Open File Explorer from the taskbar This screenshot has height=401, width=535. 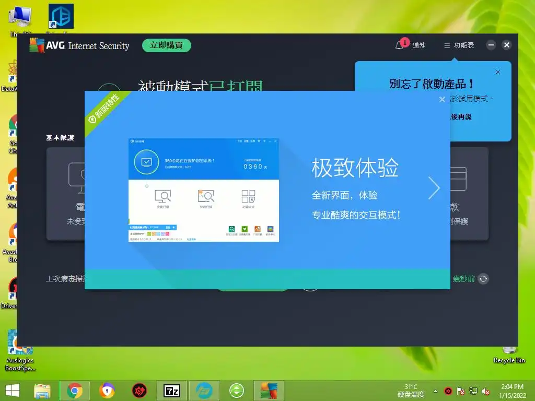coord(42,391)
